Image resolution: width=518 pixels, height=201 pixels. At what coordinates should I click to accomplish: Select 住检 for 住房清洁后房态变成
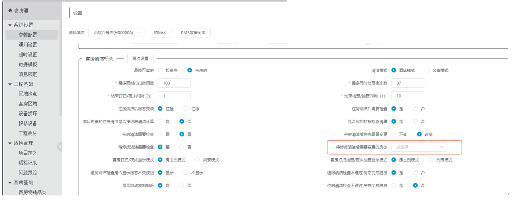tap(160, 108)
